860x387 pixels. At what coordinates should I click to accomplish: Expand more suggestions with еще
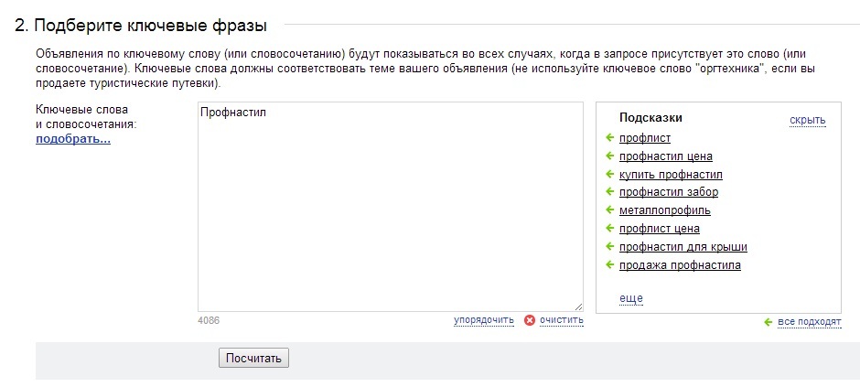pos(630,298)
